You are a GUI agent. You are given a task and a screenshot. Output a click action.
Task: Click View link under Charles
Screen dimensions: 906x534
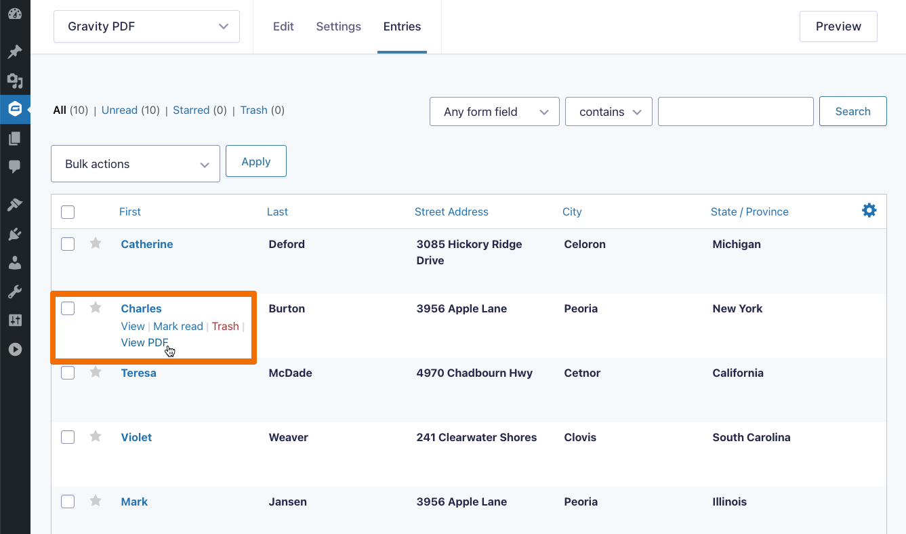coord(133,326)
